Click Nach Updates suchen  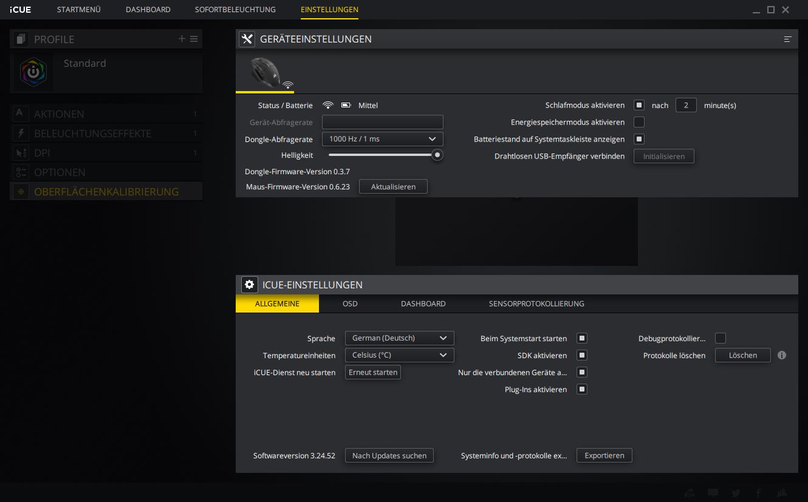tap(389, 455)
